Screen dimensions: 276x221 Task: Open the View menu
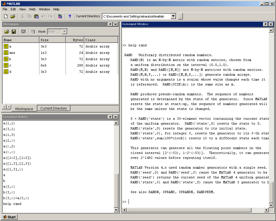pyautogui.click(x=22, y=9)
